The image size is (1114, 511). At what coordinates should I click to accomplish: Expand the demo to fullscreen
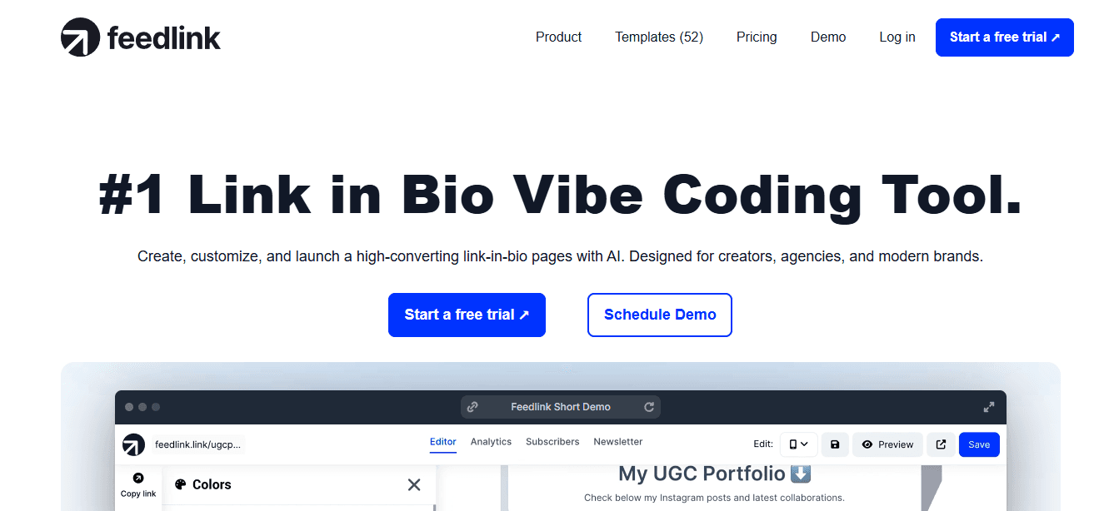pyautogui.click(x=988, y=407)
